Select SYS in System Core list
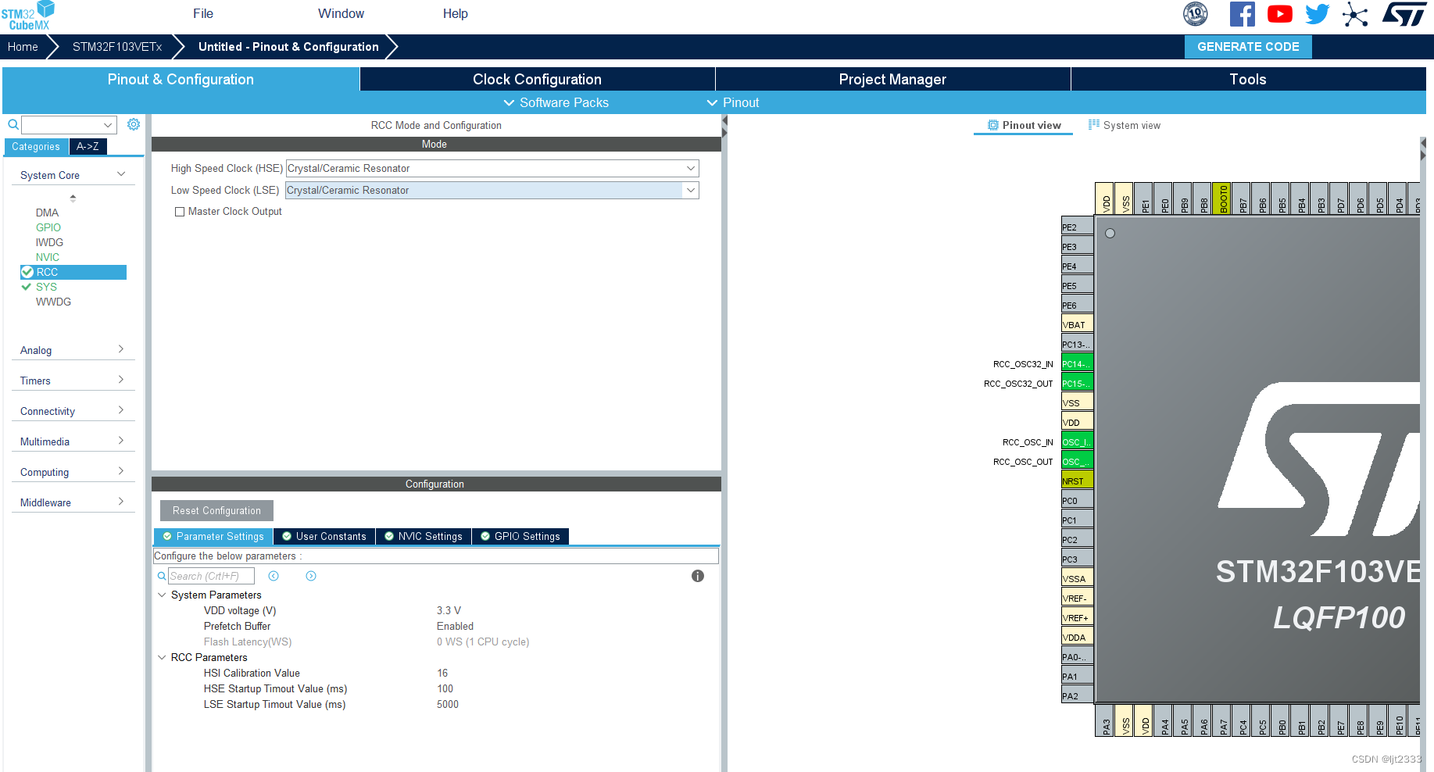Image resolution: width=1434 pixels, height=772 pixels. coord(46,287)
